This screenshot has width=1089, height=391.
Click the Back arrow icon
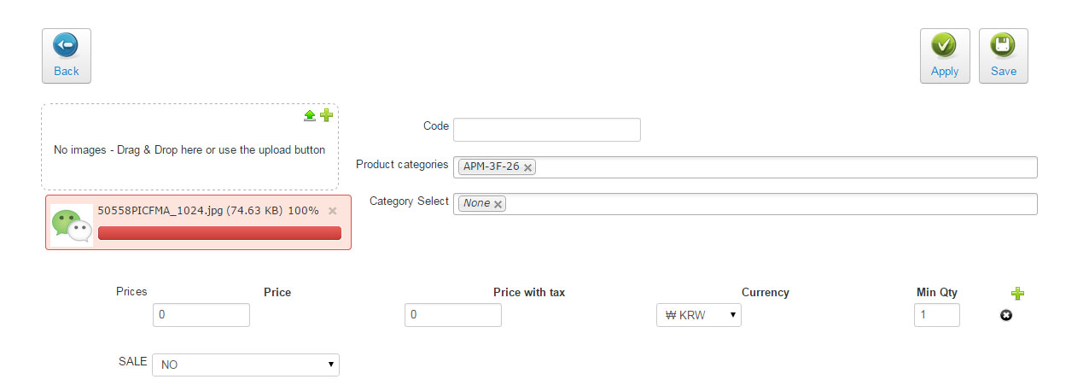point(66,45)
